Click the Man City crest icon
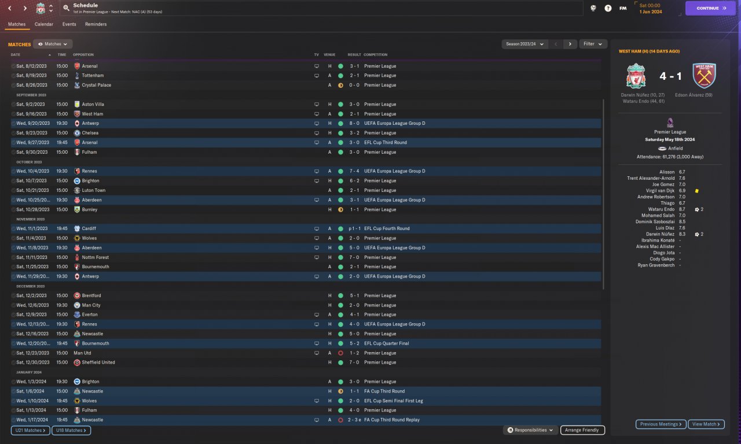The width and height of the screenshot is (741, 444). coord(77,305)
